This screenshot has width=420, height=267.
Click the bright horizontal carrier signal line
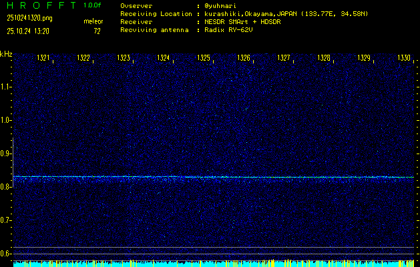point(214,177)
